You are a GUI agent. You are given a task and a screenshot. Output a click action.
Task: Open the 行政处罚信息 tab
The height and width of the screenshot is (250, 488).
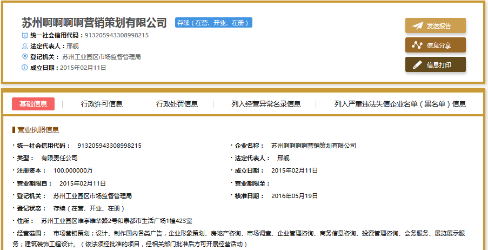point(177,104)
